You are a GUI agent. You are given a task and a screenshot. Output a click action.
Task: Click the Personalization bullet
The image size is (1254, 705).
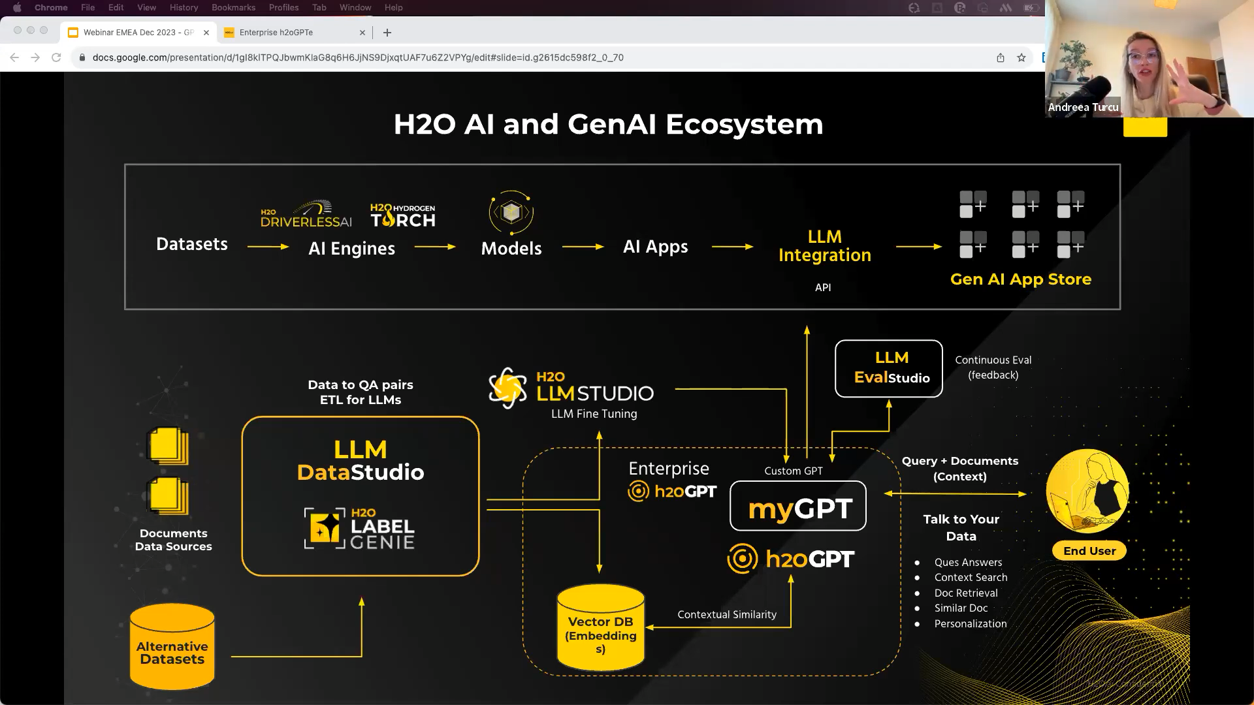[971, 624]
